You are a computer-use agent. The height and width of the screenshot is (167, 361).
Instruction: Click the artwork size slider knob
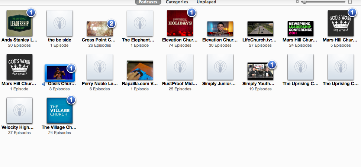click(x=304, y=2)
